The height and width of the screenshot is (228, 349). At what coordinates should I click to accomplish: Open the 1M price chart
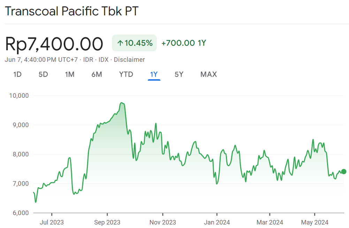click(69, 74)
